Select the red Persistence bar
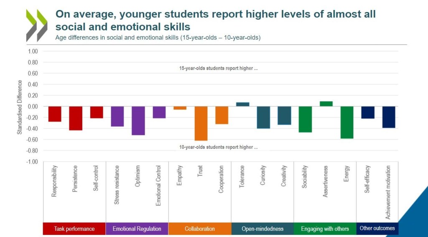Screen dimensions: 428x237 pyautogui.click(x=76, y=118)
